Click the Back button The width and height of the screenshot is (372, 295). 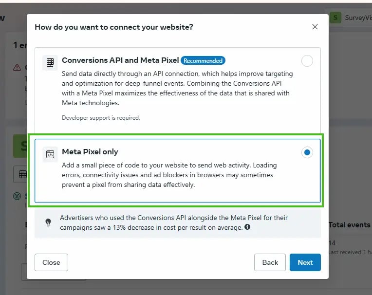[x=270, y=262]
